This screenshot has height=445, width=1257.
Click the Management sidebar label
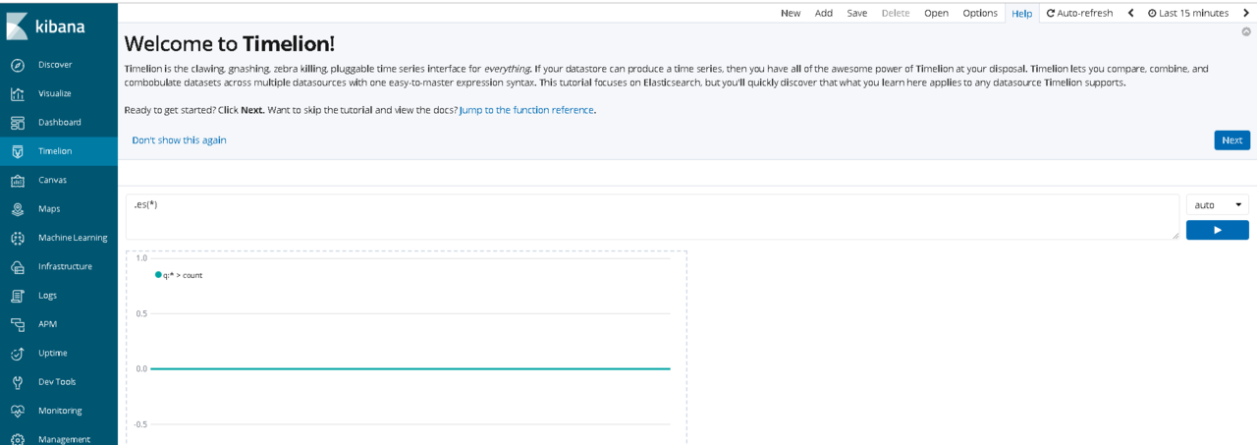point(64,439)
